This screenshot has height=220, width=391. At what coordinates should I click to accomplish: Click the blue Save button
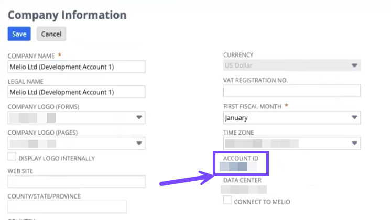(x=19, y=34)
